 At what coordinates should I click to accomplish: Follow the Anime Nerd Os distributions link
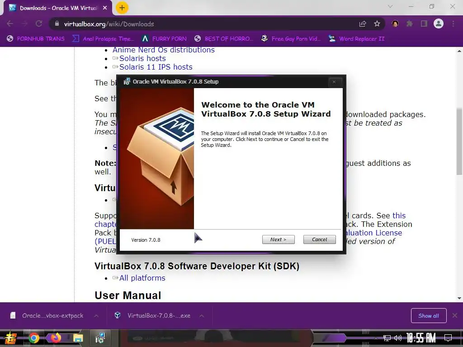164,50
